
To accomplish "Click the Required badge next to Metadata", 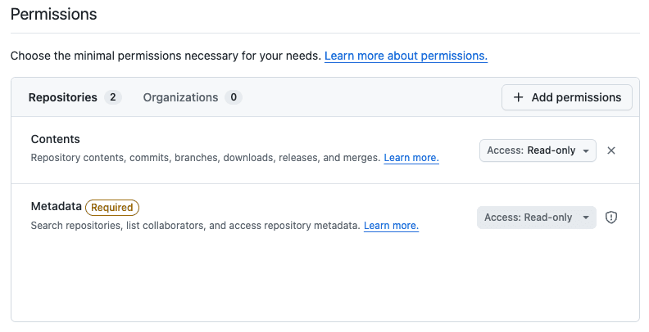I will (x=111, y=207).
